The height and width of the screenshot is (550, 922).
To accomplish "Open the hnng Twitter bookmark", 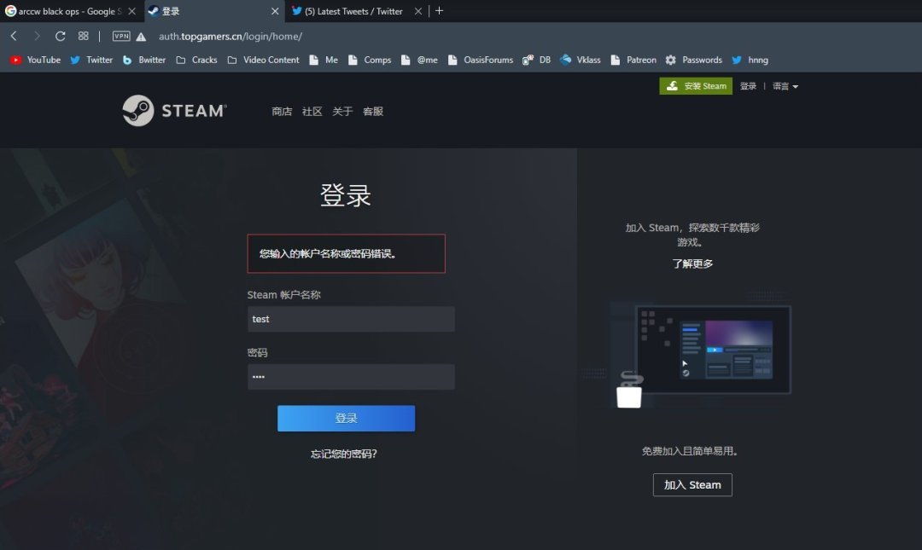I will pos(750,60).
